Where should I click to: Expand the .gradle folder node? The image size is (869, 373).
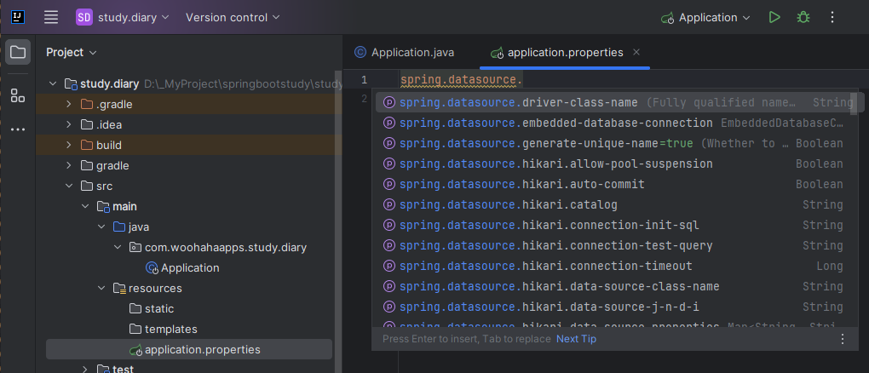70,104
